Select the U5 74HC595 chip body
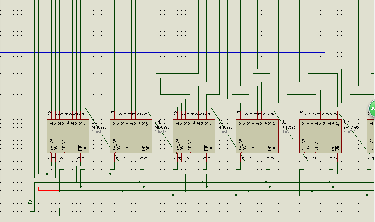Viewport: 375px width, 222px height. coord(194,136)
